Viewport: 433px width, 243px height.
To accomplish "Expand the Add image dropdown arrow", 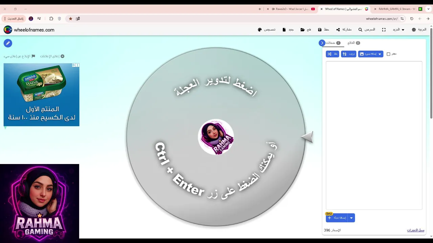I will tap(380, 54).
